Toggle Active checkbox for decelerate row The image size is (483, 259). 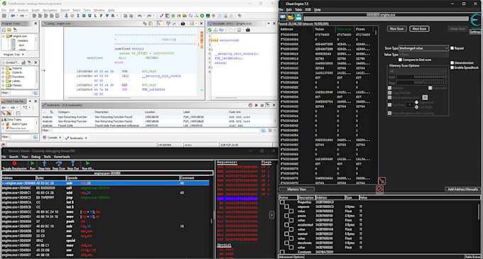coord(286,243)
